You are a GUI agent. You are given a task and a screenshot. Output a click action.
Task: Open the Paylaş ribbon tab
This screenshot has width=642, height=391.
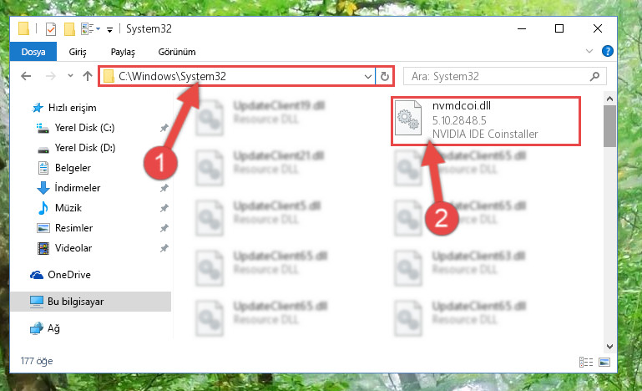tap(123, 52)
